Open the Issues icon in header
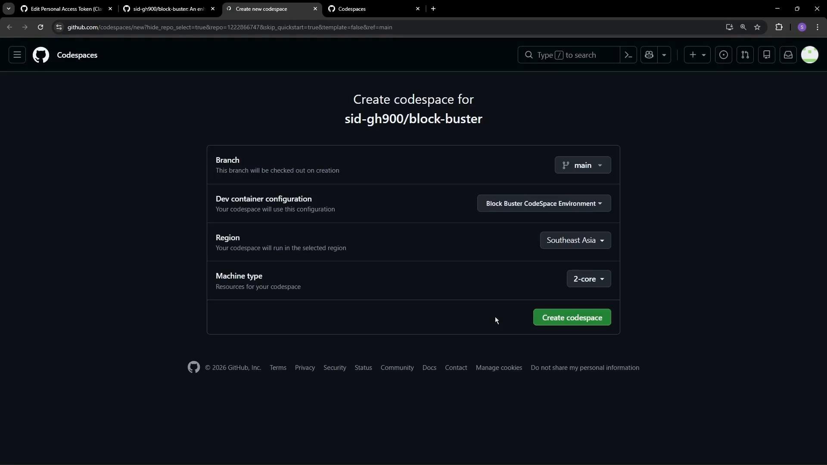The width and height of the screenshot is (827, 465). pyautogui.click(x=724, y=55)
